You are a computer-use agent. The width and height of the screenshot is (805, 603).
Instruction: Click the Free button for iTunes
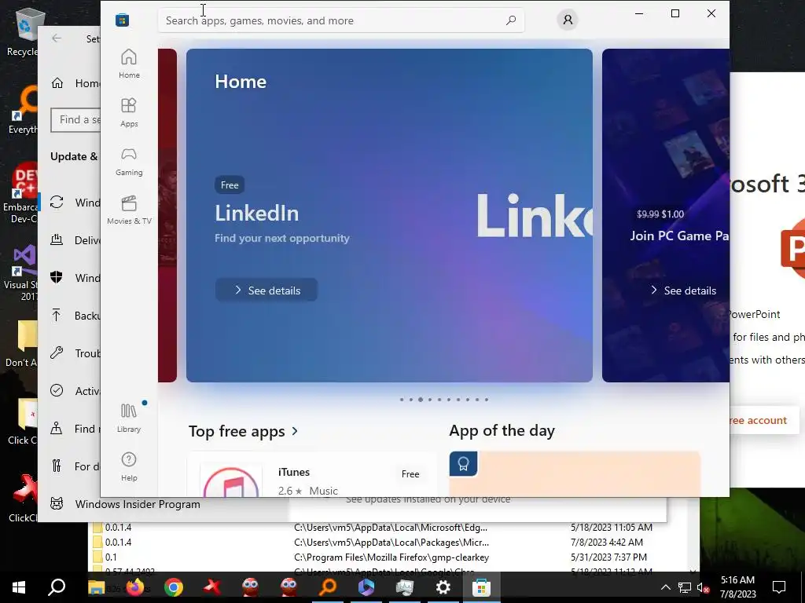[x=410, y=474]
